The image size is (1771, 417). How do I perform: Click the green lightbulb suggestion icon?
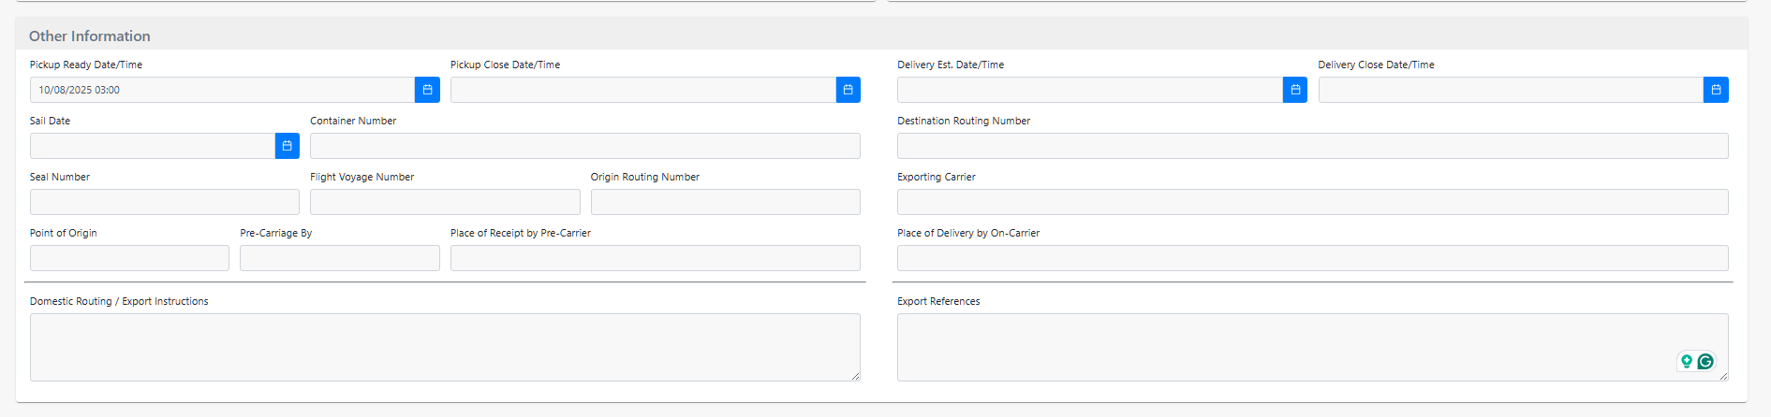(x=1687, y=362)
